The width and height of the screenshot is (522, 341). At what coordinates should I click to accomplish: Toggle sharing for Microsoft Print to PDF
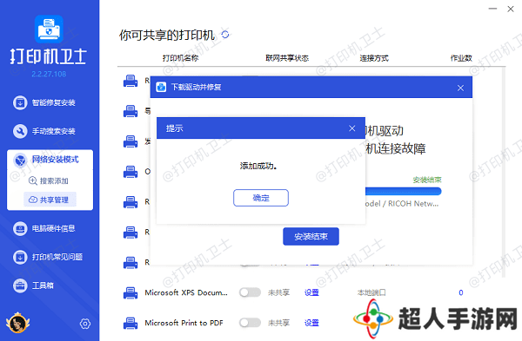[250, 323]
